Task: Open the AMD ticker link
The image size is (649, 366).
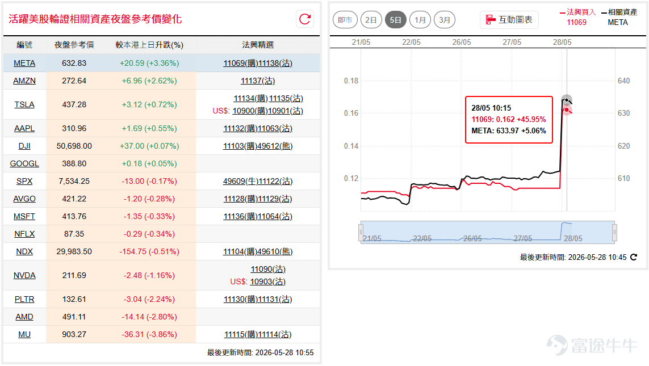Action: [24, 317]
